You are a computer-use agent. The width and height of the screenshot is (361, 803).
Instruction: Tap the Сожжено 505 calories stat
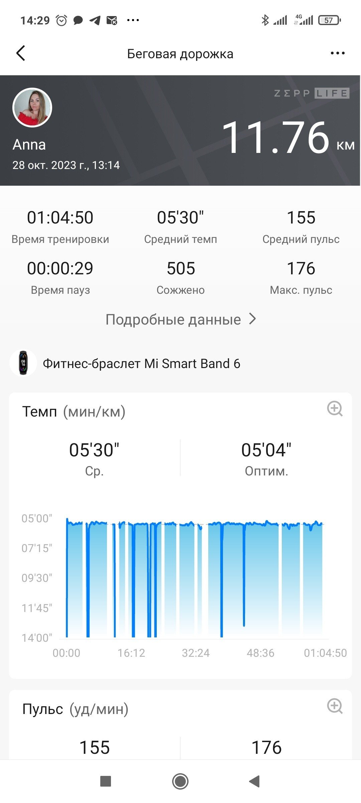[180, 277]
